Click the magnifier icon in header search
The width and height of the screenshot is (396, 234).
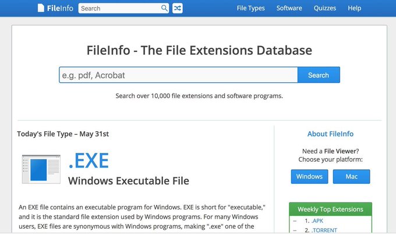pos(164,8)
